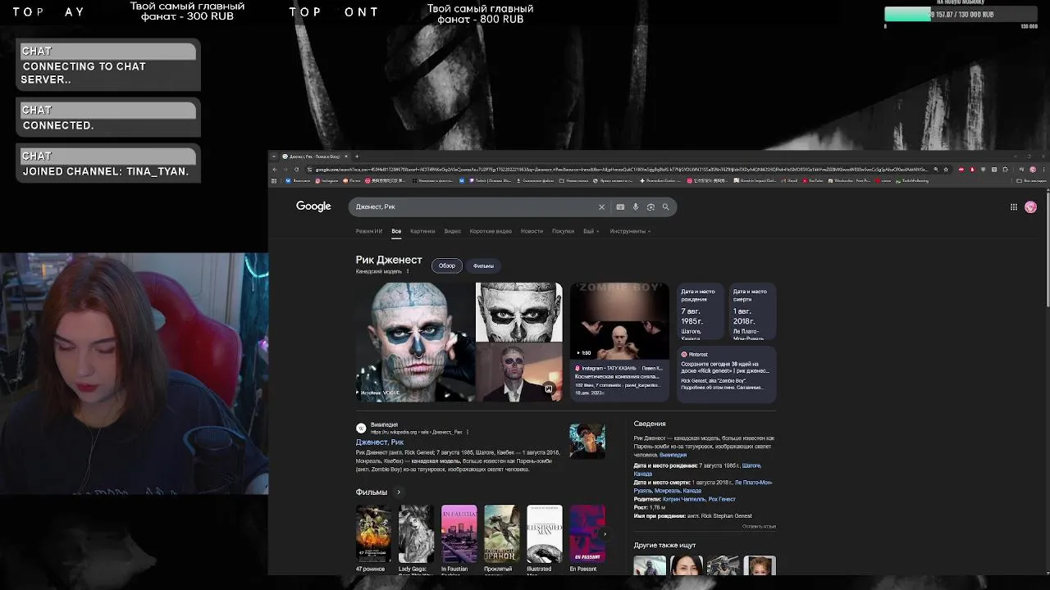
Task: Follow the Рок Генест parent link
Action: tap(722, 499)
